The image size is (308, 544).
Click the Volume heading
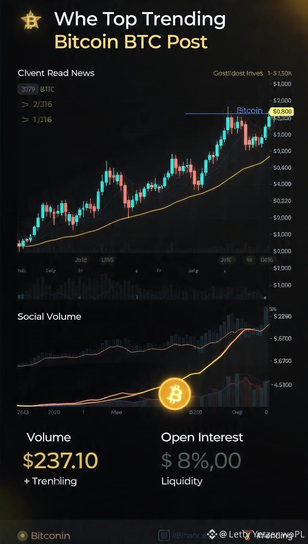pyautogui.click(x=49, y=437)
